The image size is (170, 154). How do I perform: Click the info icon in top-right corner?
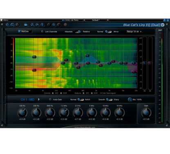coord(168,20)
